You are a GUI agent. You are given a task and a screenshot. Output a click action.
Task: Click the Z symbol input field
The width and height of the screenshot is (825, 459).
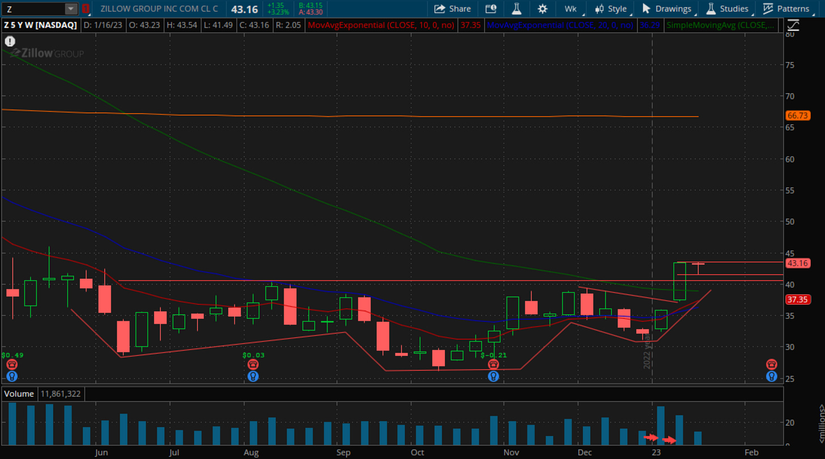click(33, 8)
